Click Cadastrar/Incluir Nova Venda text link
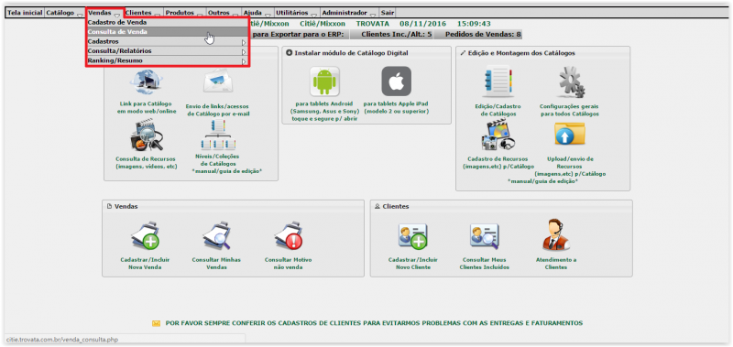 click(145, 264)
